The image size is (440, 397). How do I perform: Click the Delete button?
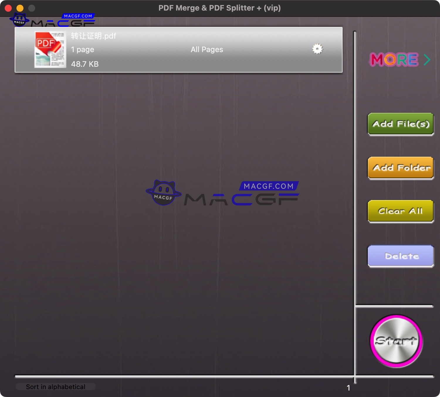[400, 256]
